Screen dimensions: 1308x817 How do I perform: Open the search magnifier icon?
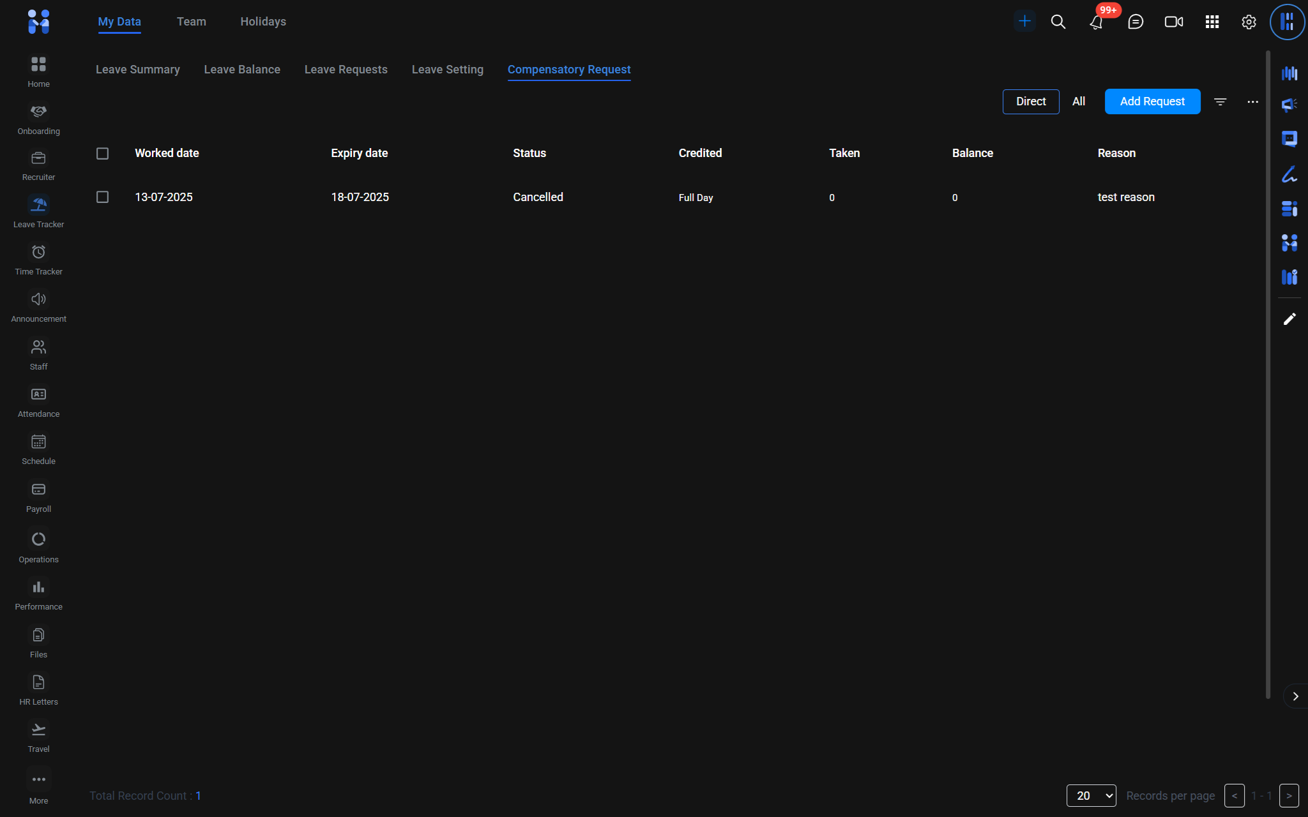tap(1058, 22)
